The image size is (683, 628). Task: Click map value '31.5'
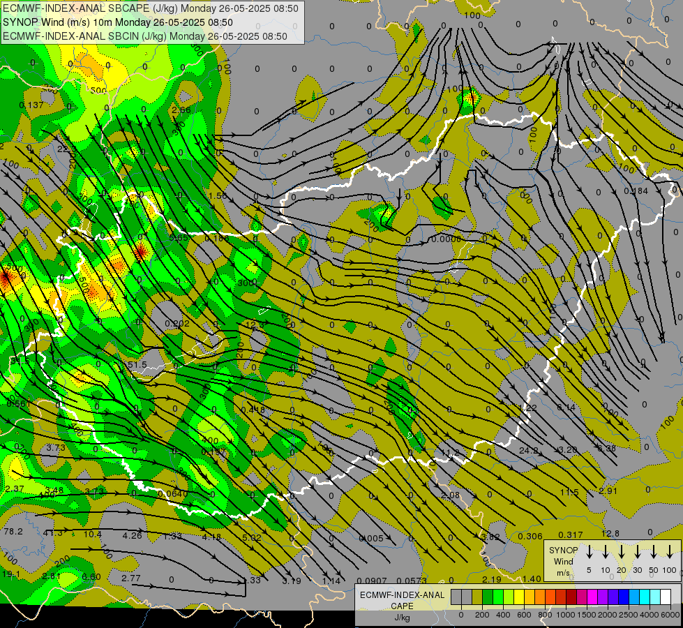point(20,361)
